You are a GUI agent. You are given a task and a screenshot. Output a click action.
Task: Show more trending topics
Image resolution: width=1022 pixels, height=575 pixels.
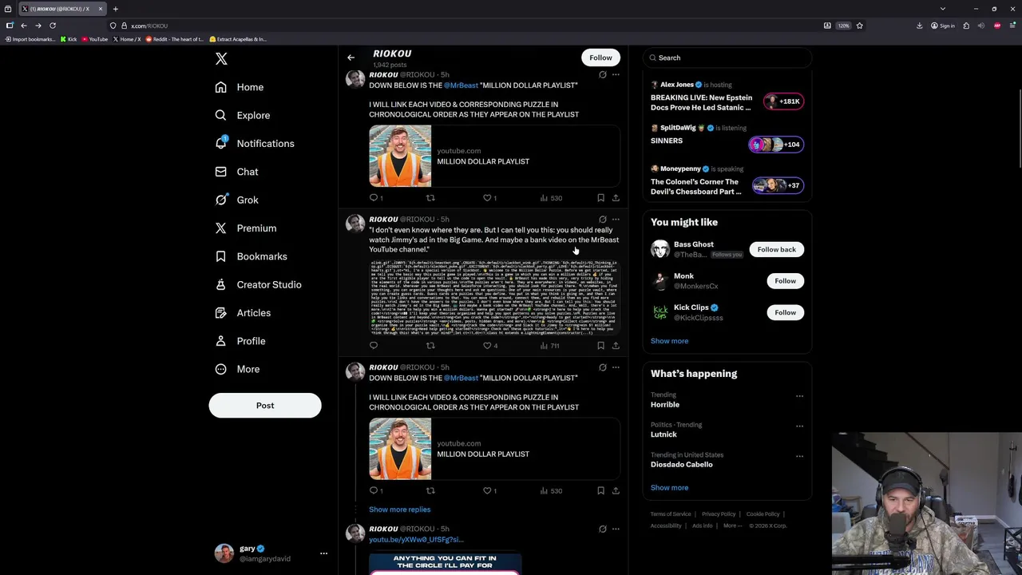669,488
